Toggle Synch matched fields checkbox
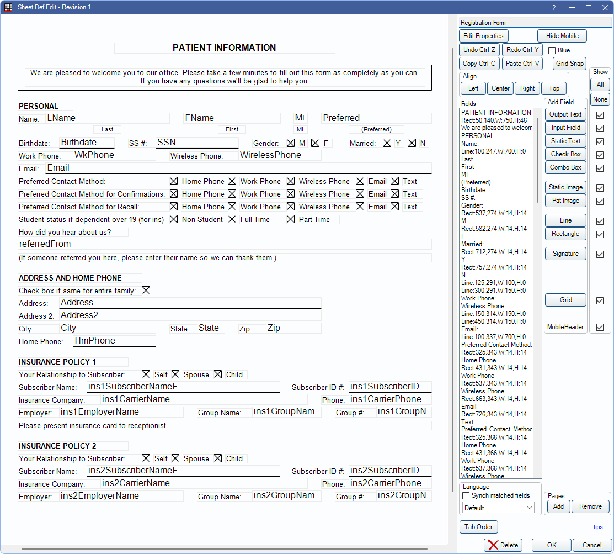The width and height of the screenshot is (614, 554). [466, 495]
